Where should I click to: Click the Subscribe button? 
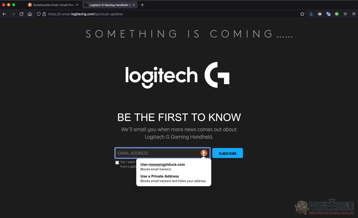(x=228, y=153)
